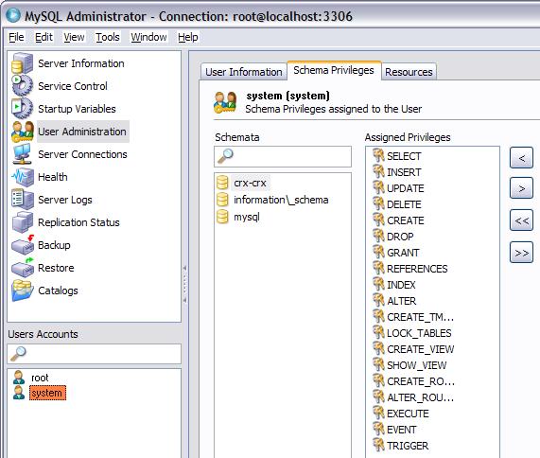Click the double right arrow remove-all button
The height and width of the screenshot is (458, 540).
(x=521, y=253)
